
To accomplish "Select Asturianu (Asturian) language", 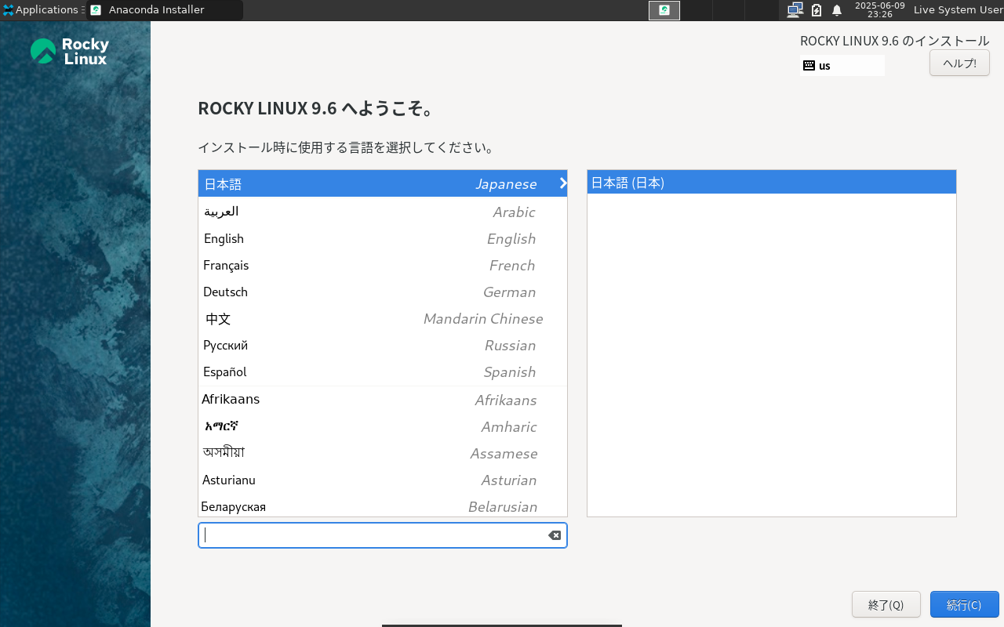I will pos(383,480).
